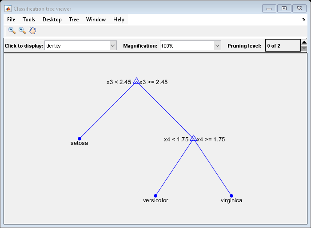The image size is (311, 228).
Task: Open the Tools menu
Action: click(29, 20)
